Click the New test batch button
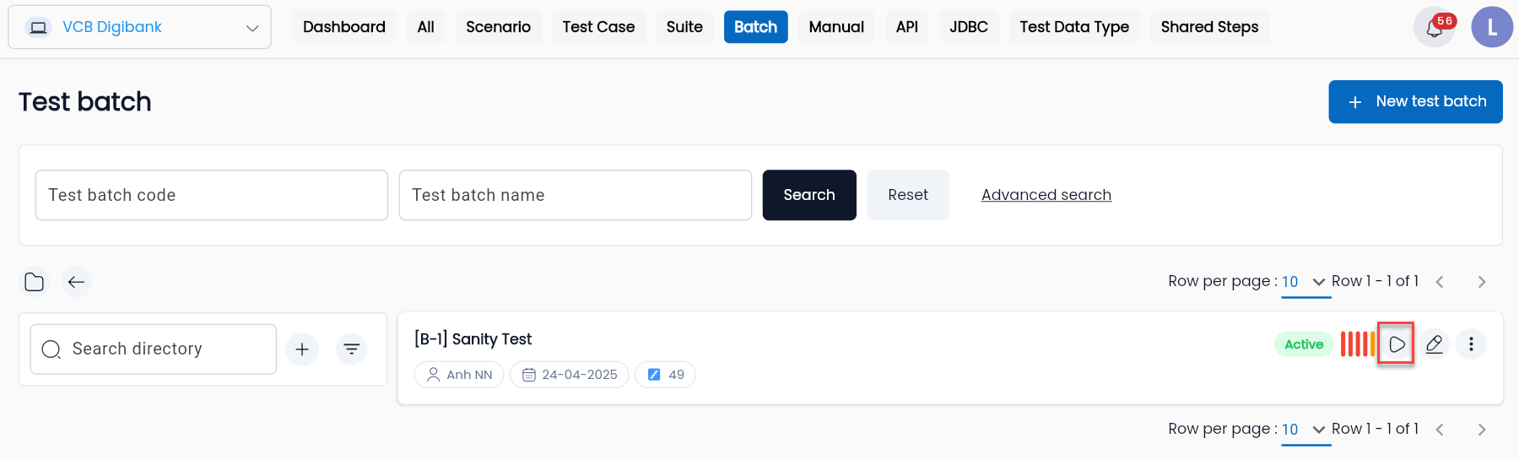1519x460 pixels. pyautogui.click(x=1415, y=101)
